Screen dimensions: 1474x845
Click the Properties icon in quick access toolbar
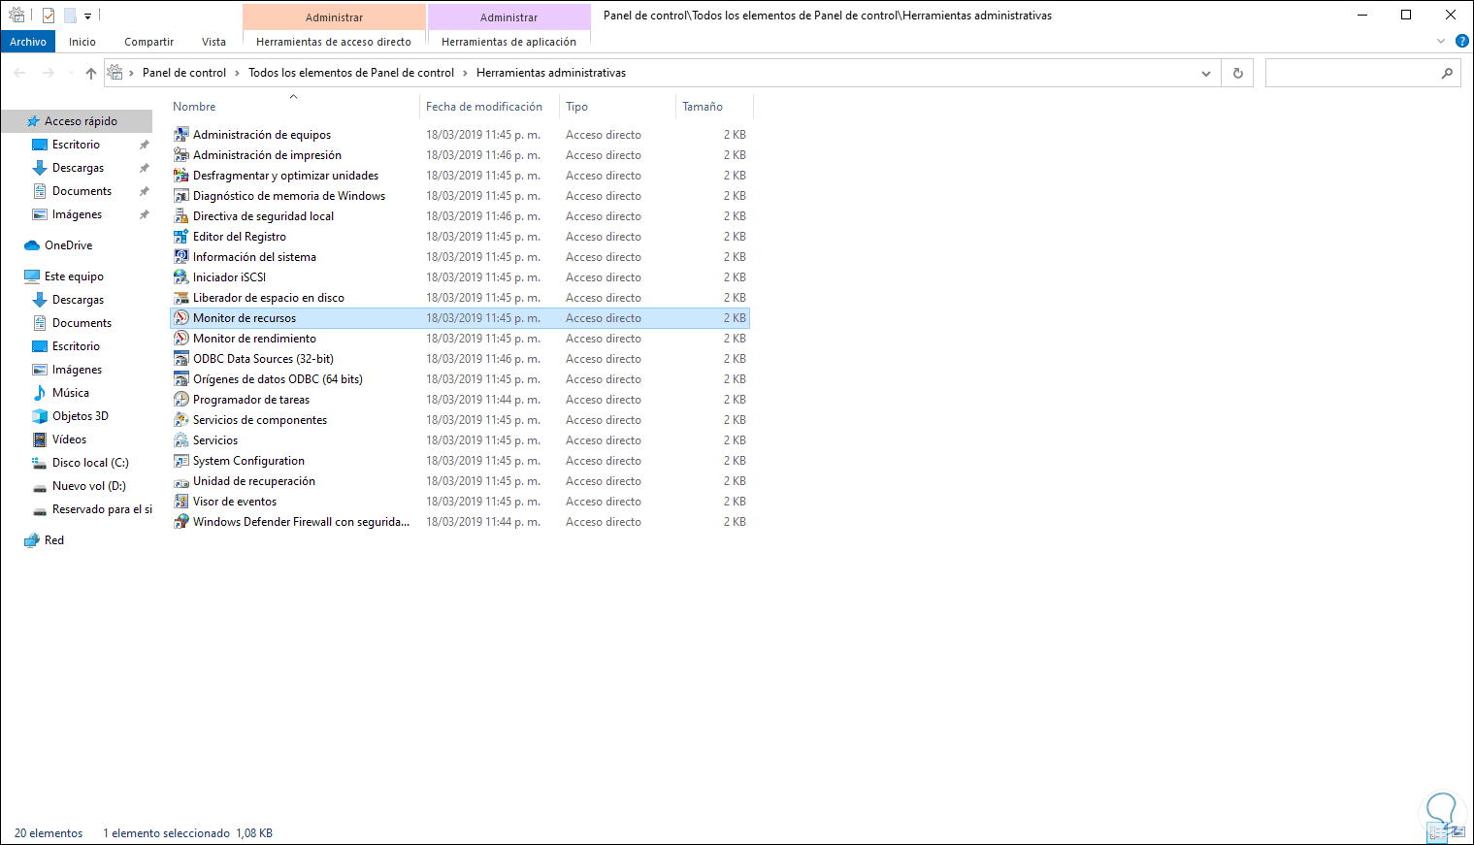[49, 16]
